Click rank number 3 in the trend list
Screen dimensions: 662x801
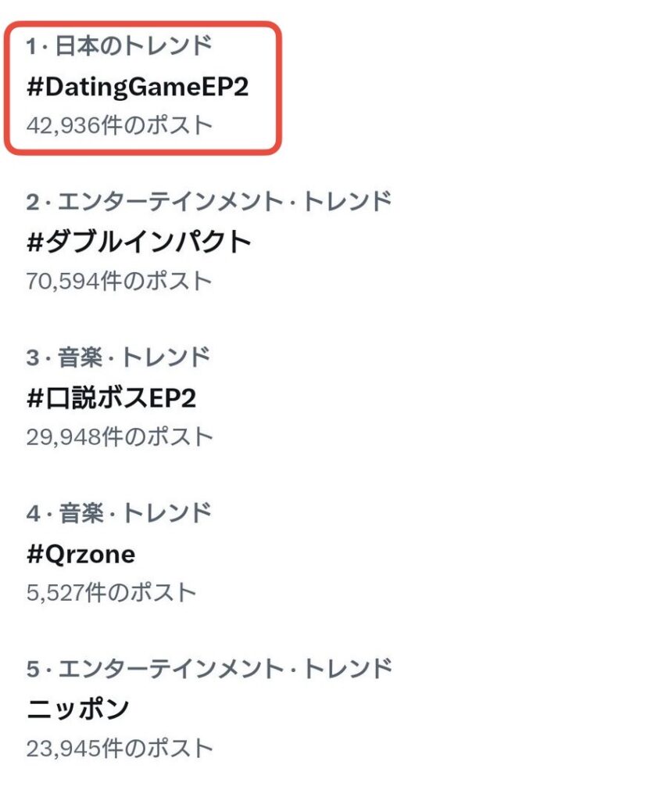(32, 358)
